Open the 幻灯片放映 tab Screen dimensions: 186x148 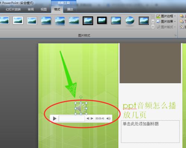coord(13,9)
